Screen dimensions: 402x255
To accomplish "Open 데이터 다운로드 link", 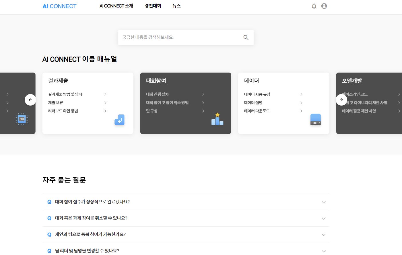I will pos(257,111).
